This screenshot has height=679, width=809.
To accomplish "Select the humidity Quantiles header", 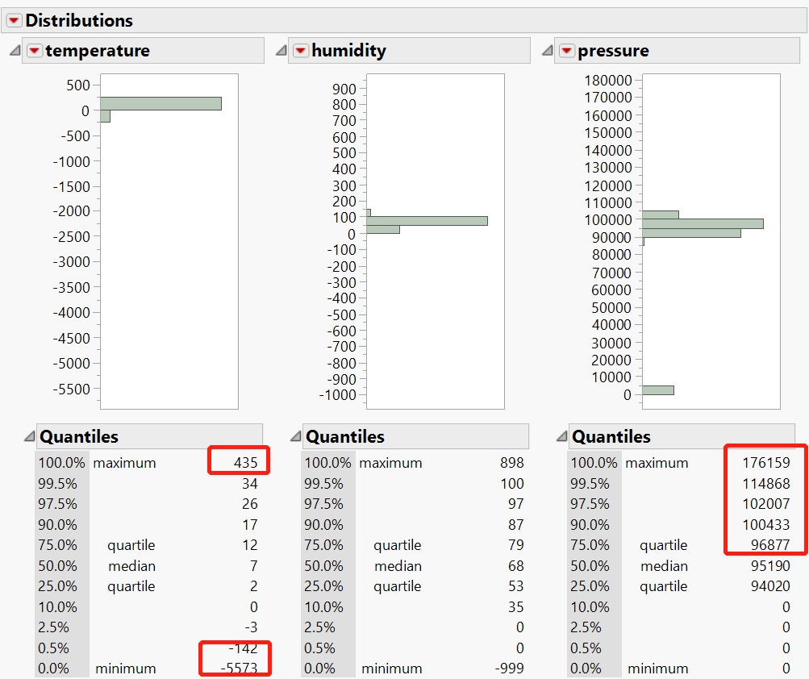I will click(x=416, y=436).
